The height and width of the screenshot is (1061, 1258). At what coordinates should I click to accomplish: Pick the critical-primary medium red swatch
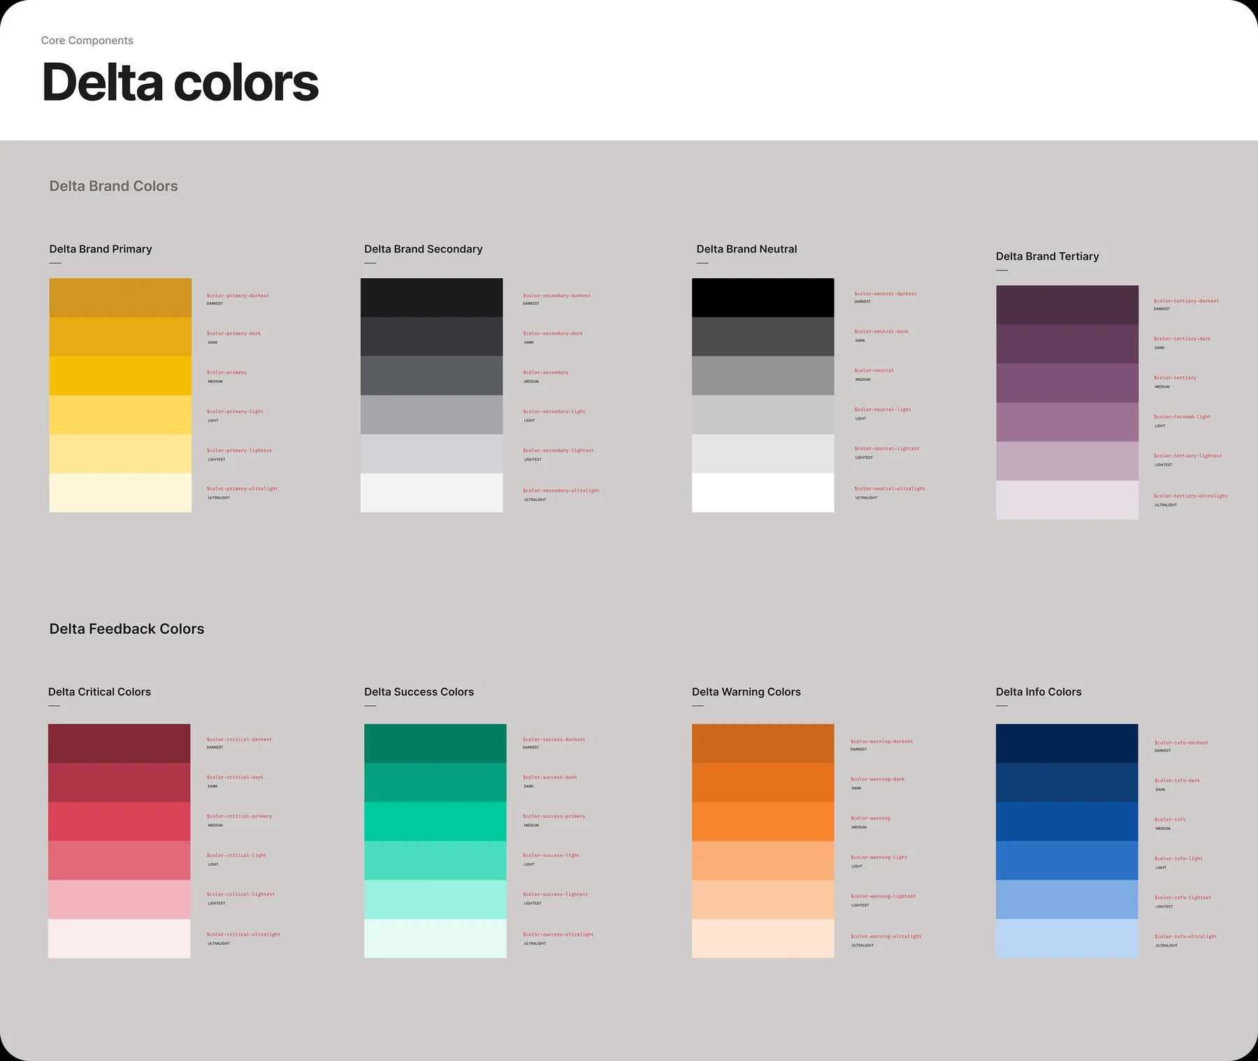click(x=119, y=821)
